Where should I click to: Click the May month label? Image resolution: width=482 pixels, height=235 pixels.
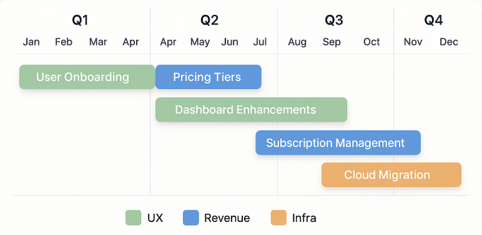pos(200,42)
